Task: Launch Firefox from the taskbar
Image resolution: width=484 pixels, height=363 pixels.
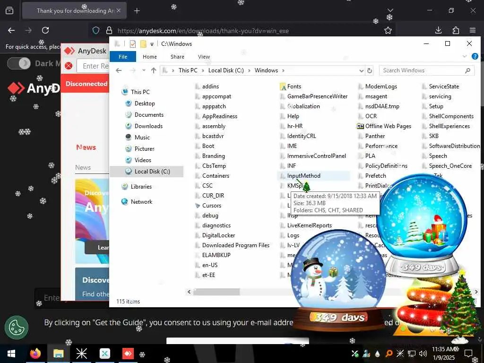Action: pos(35,354)
